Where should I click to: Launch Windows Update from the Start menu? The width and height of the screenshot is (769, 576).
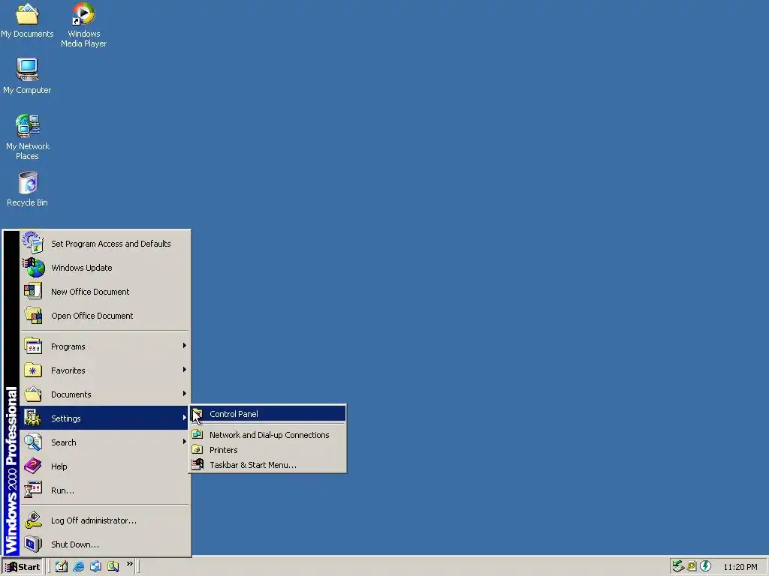(104, 268)
